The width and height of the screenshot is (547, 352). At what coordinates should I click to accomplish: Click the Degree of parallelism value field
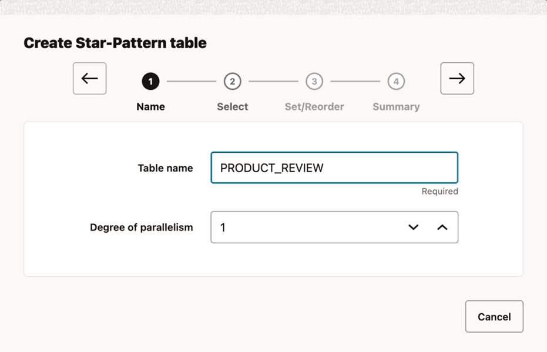(306, 227)
